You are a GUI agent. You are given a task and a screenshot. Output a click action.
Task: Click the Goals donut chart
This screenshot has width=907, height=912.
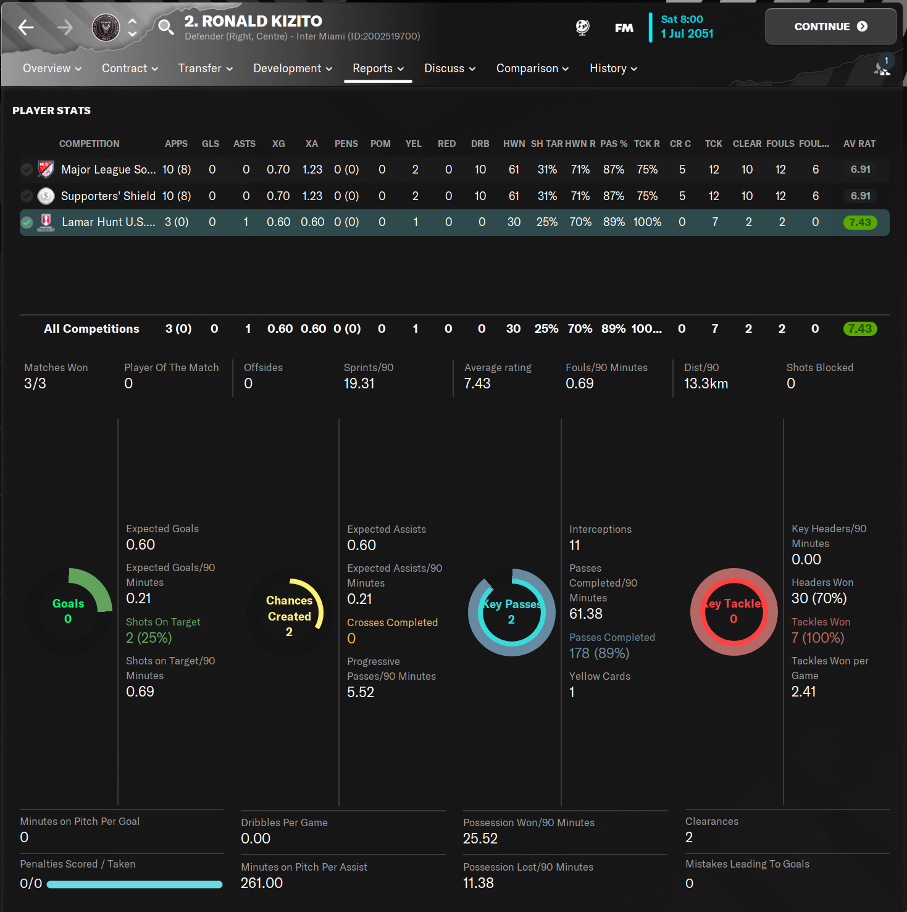tap(68, 611)
